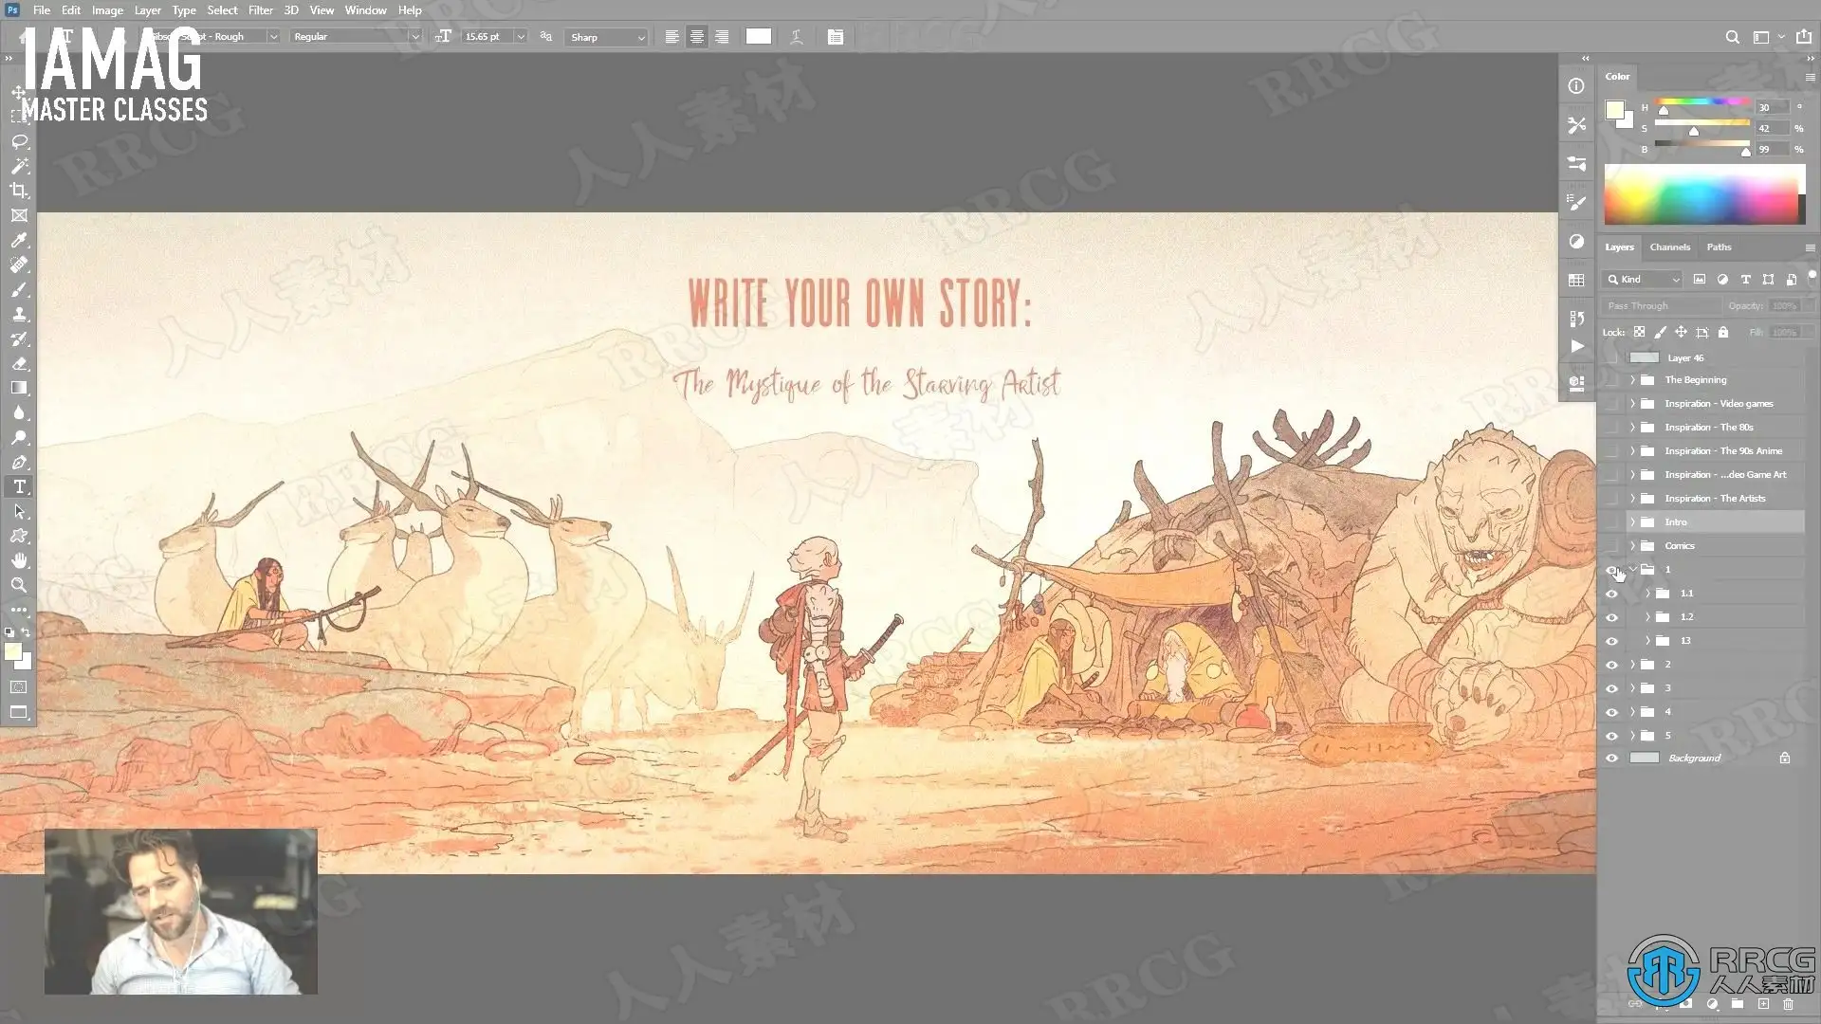Select the Hand tool
Viewport: 1821px width, 1024px height.
[19, 560]
